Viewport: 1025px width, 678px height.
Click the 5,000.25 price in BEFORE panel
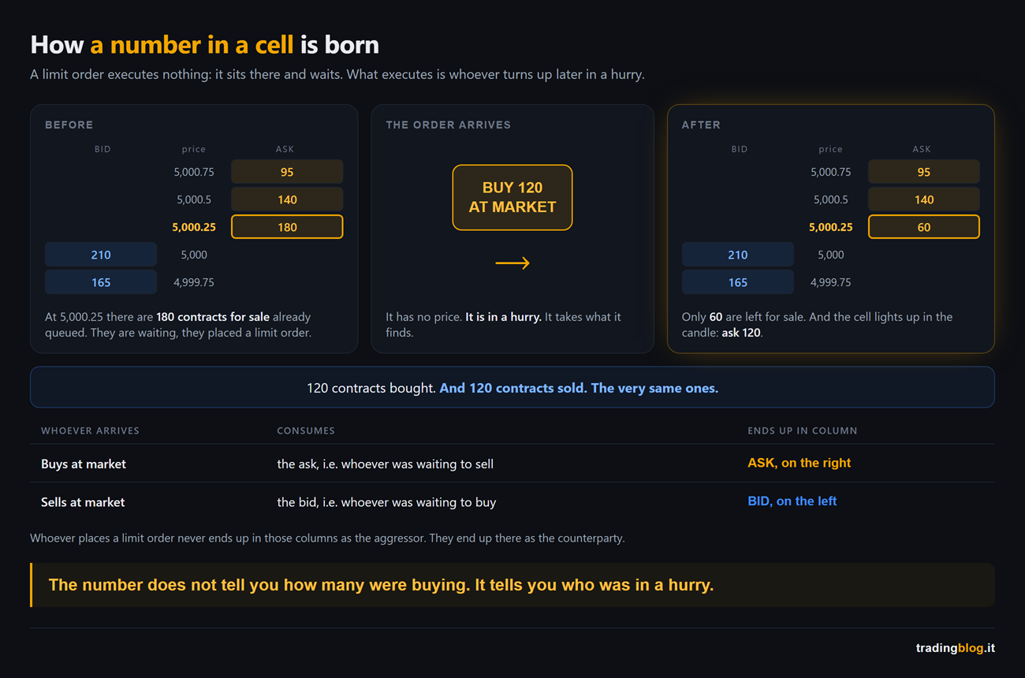click(194, 227)
